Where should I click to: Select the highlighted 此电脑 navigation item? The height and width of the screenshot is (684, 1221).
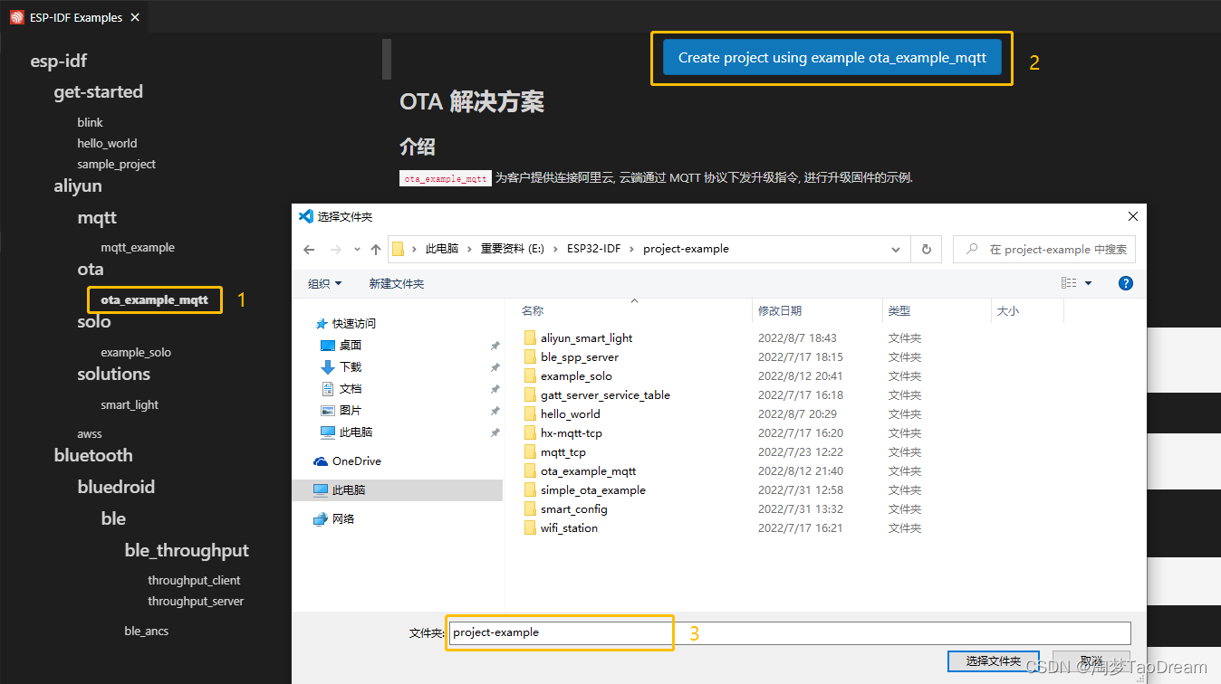(398, 489)
